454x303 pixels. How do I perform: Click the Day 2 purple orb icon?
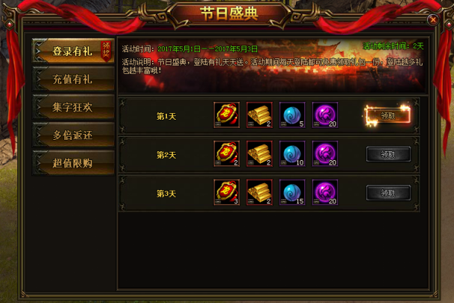(x=325, y=153)
